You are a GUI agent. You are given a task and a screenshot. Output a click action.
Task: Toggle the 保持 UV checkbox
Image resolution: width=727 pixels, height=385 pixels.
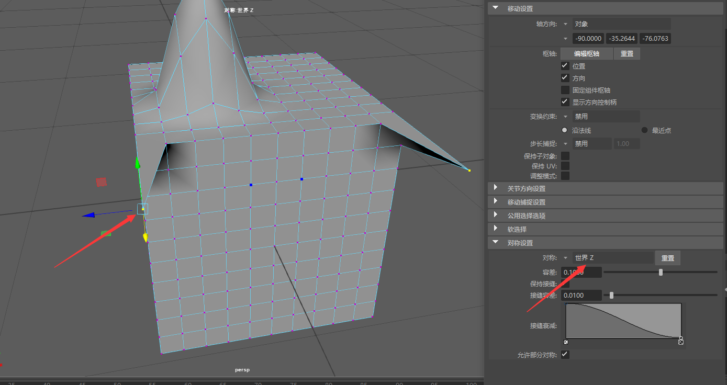[x=565, y=166]
